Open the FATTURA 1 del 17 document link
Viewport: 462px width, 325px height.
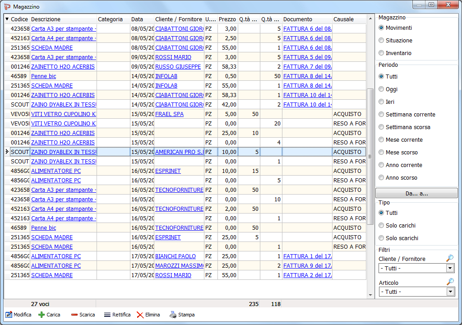(307, 256)
